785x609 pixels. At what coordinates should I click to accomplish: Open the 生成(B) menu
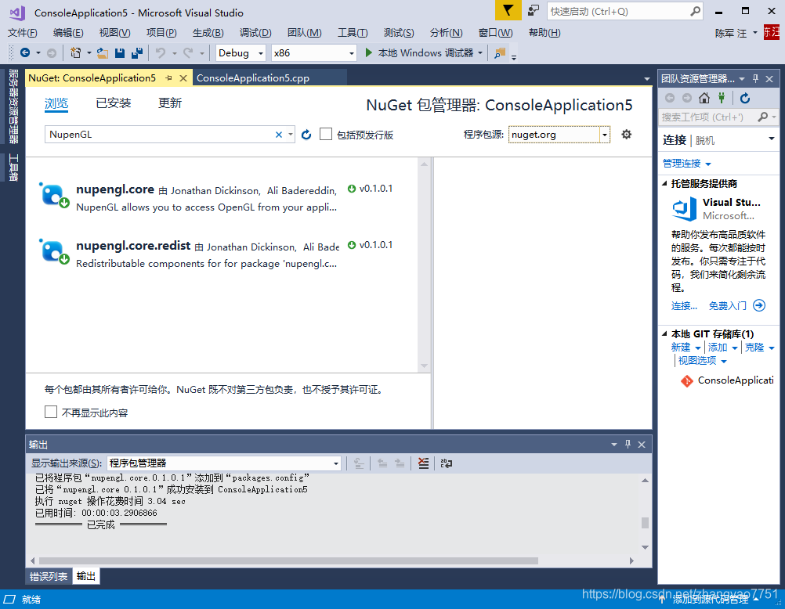click(208, 33)
